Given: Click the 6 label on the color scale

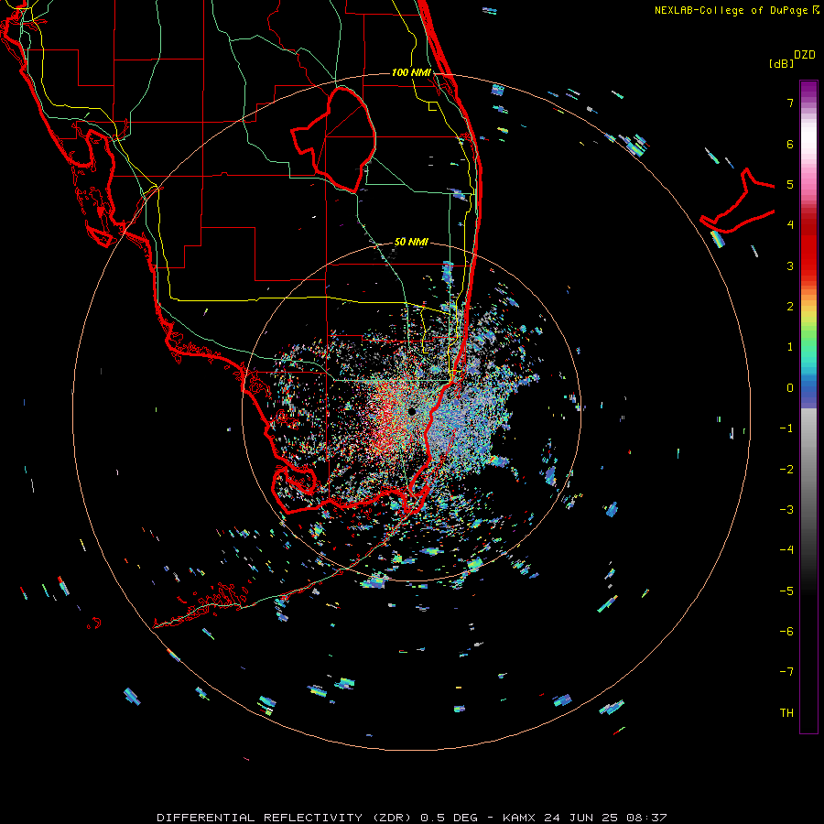Looking at the screenshot, I should click(x=790, y=144).
